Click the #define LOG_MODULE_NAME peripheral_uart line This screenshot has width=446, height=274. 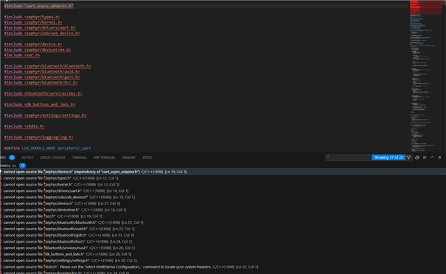47,148
